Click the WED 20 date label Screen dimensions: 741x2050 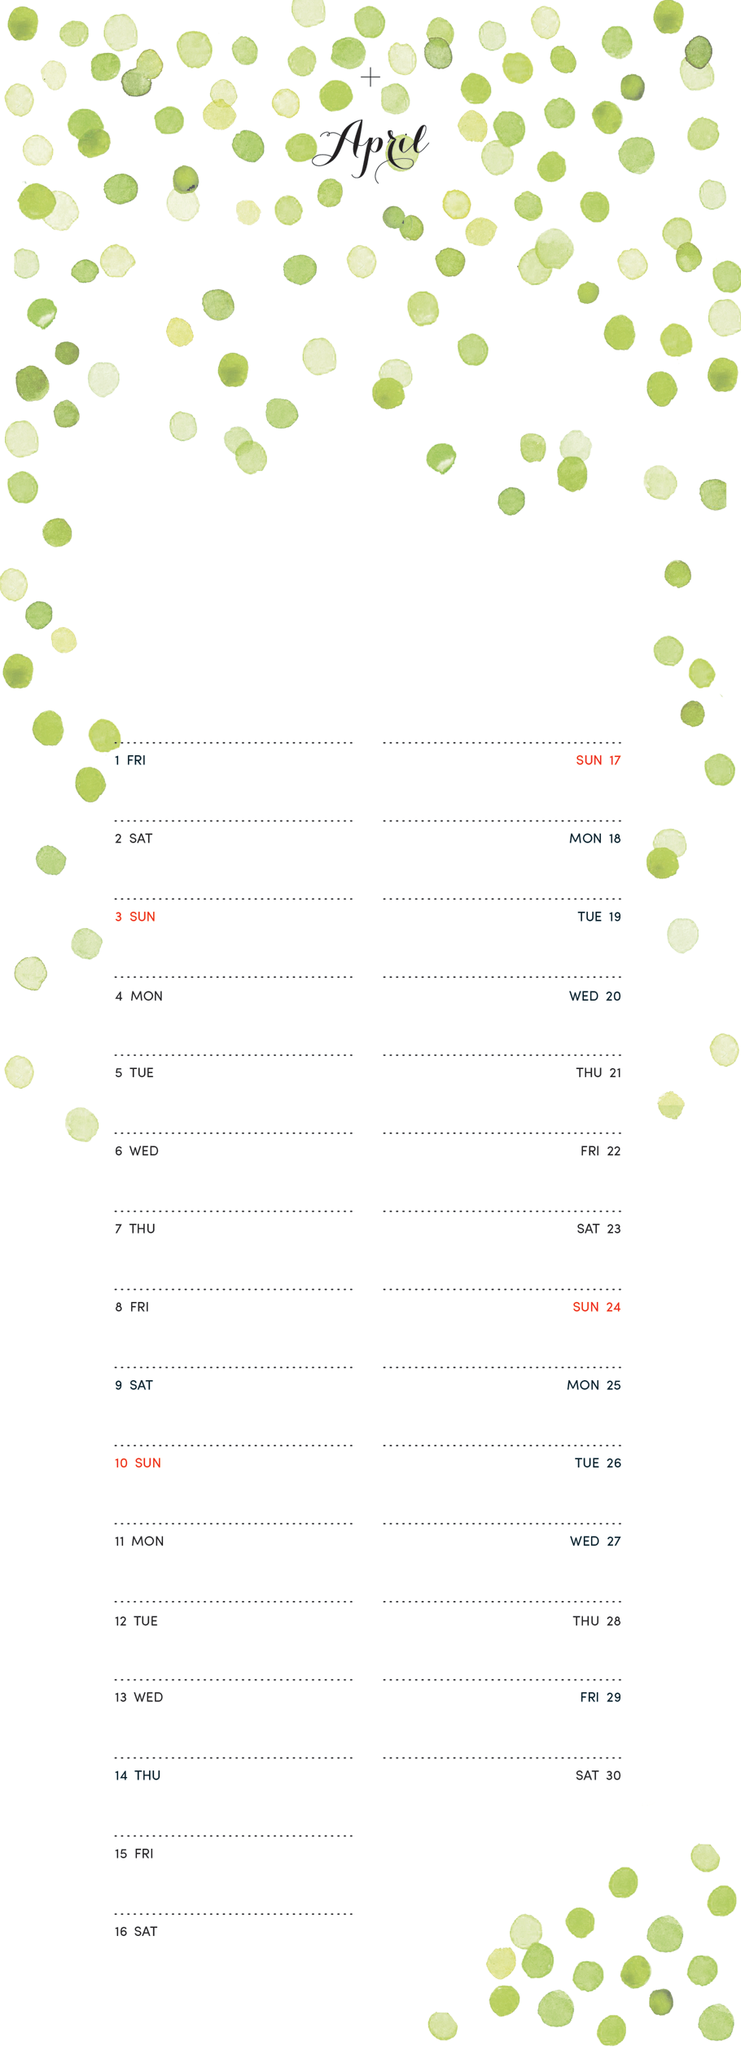(x=595, y=996)
